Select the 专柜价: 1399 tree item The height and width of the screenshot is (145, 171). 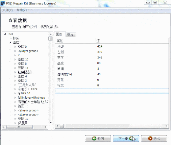point(27,89)
